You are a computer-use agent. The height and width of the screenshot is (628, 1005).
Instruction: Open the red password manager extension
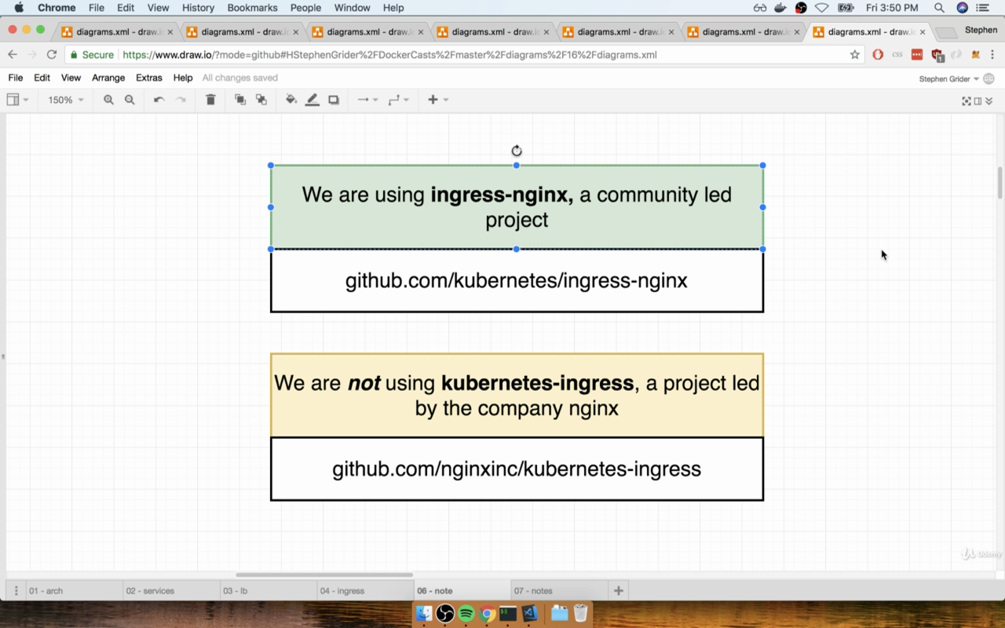pos(916,55)
